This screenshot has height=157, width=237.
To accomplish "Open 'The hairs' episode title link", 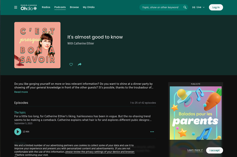I will tap(20, 112).
